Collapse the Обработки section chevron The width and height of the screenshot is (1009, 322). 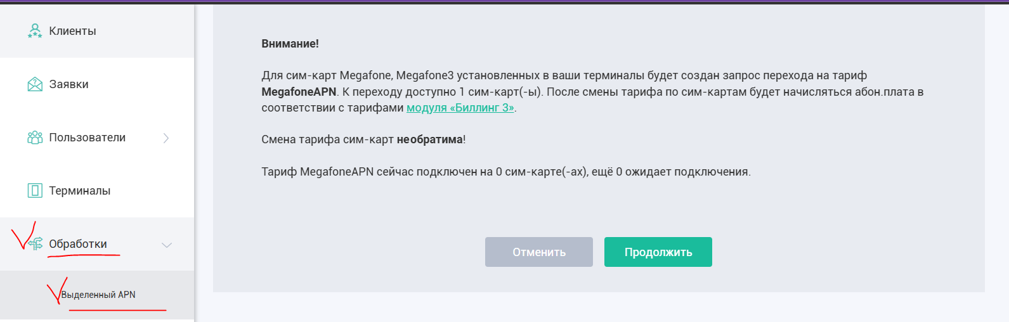pos(167,245)
